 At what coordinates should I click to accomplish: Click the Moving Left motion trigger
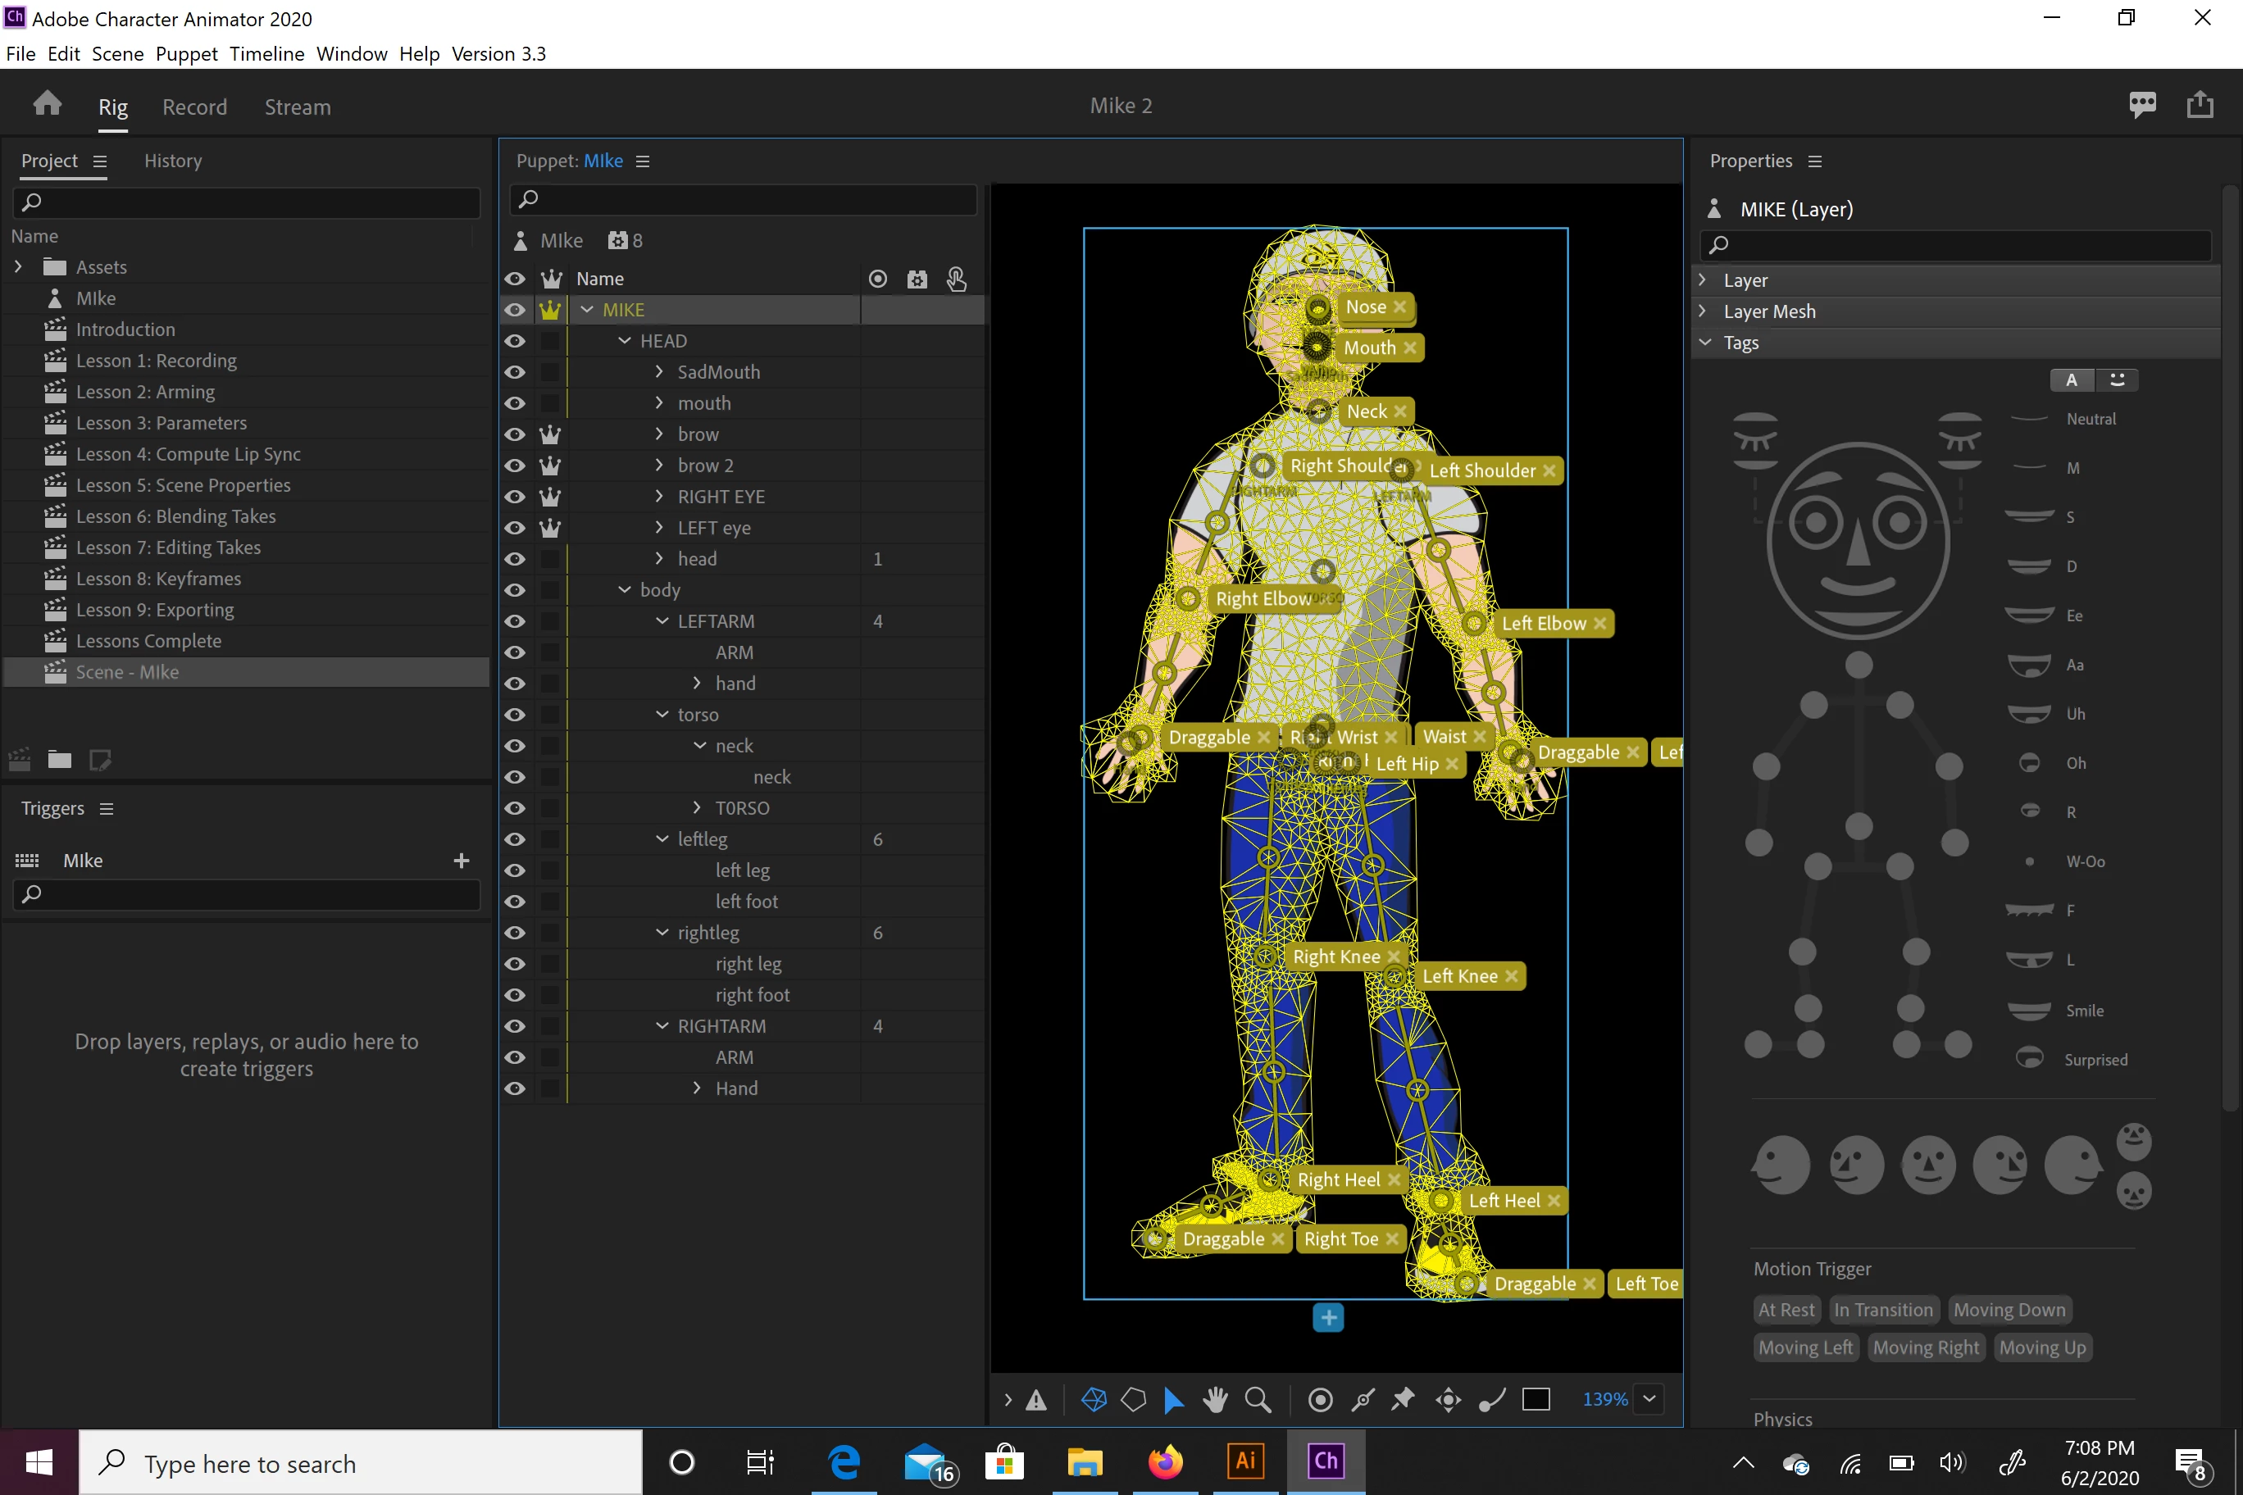pos(1804,1347)
